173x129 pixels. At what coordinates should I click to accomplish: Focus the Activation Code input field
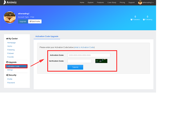pos(89,55)
